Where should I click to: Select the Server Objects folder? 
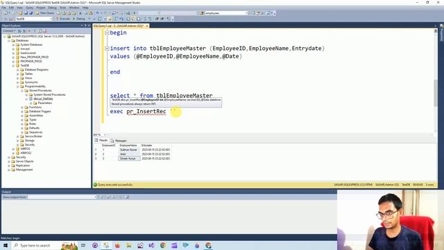coord(25,161)
